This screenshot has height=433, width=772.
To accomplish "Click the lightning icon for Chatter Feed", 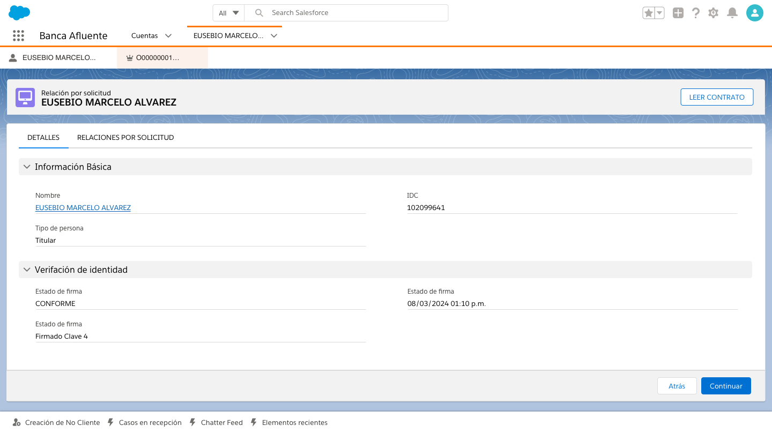I will 192,422.
